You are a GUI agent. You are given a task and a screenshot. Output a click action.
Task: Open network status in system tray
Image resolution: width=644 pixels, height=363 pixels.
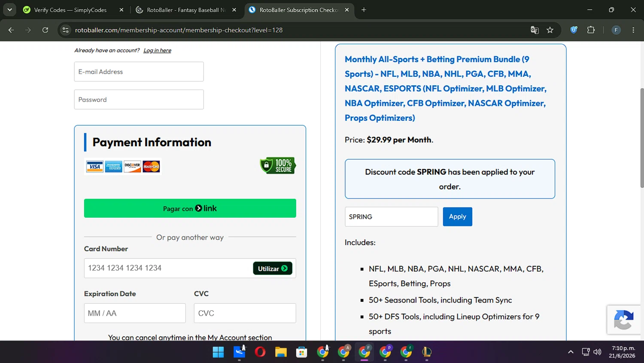click(x=586, y=352)
